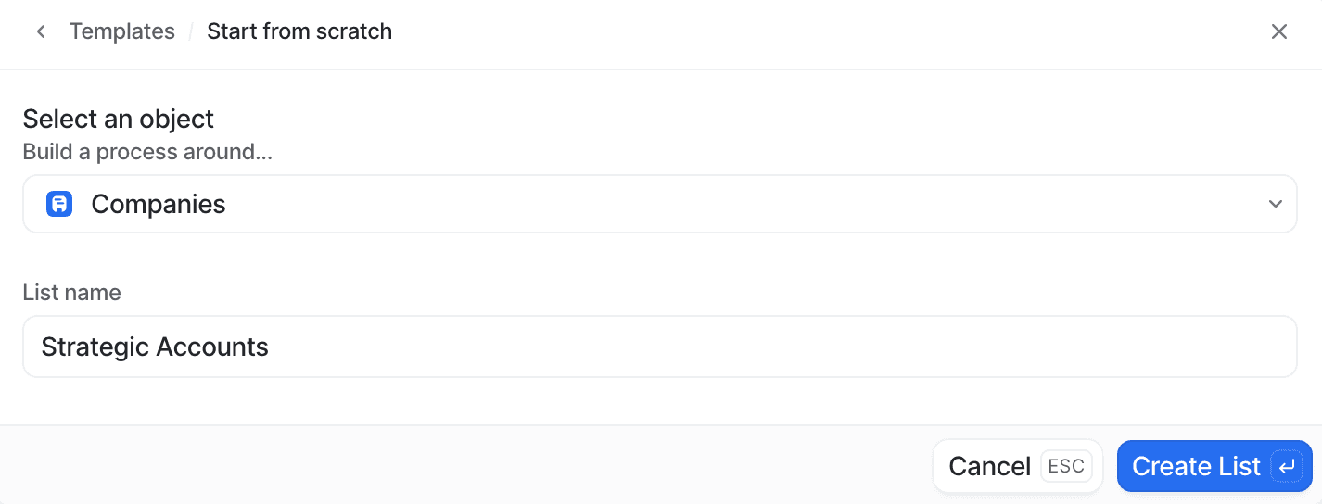
Task: Click the blue Companies object icon
Action: [x=59, y=204]
